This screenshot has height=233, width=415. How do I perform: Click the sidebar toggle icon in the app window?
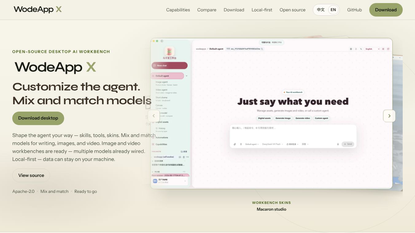click(162, 41)
